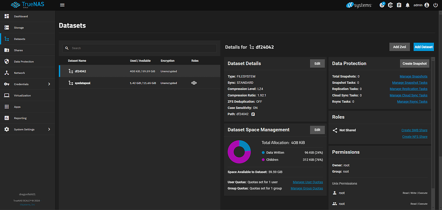Click the iXsystems, Inc footer link

tap(28, 204)
